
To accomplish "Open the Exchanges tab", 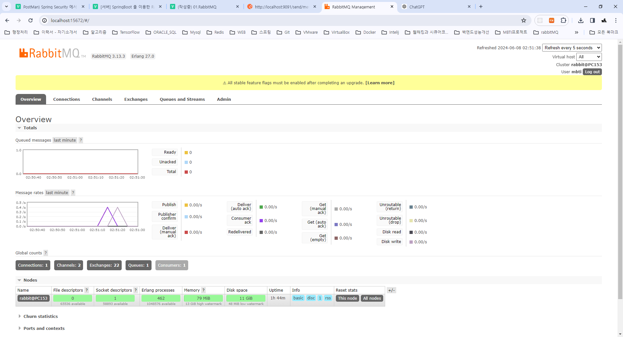I will [x=136, y=99].
